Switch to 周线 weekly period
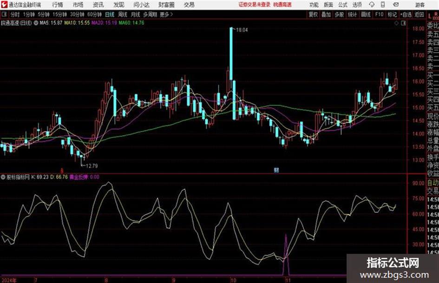439x283 pixels. click(123, 14)
